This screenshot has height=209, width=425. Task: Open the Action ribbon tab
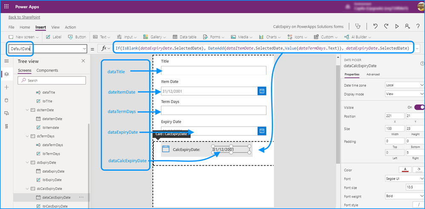[70, 27]
